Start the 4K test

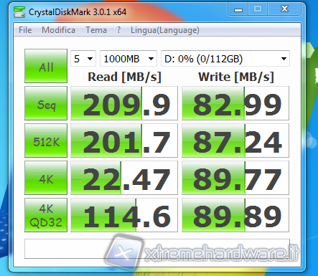(46, 178)
